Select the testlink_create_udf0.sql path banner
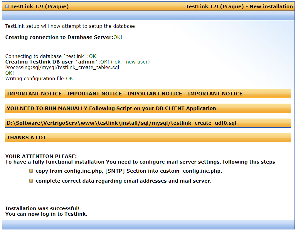The height and width of the screenshot is (230, 296). pyautogui.click(x=148, y=123)
